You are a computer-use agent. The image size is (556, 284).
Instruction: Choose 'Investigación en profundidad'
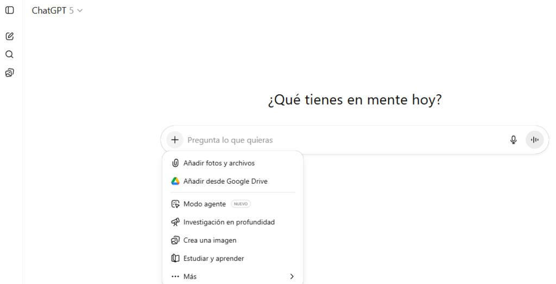click(x=232, y=222)
